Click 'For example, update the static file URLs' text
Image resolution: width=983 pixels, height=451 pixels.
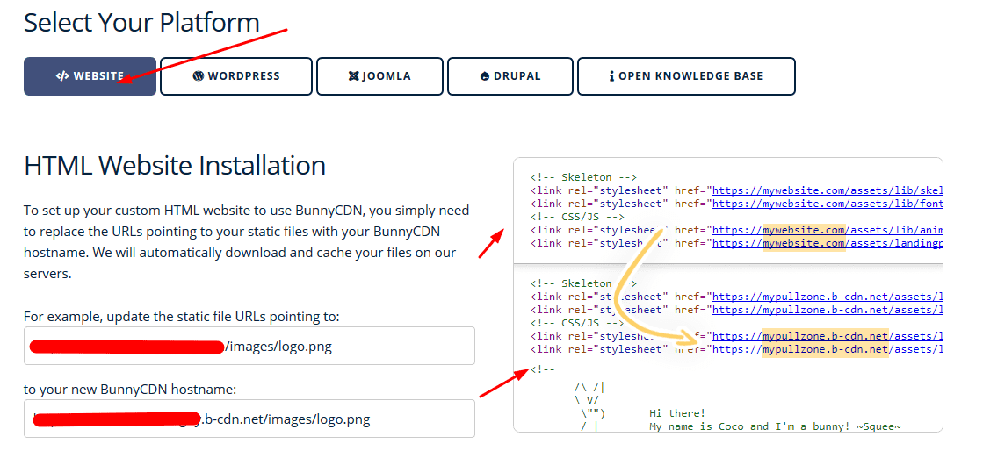[x=182, y=317]
